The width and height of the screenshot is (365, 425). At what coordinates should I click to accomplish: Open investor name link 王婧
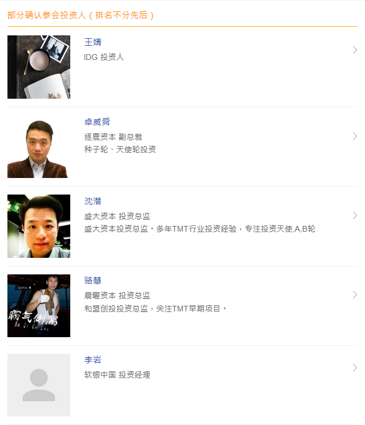pos(93,42)
